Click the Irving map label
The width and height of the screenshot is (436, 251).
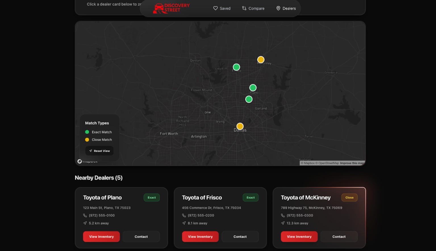coord(220,122)
